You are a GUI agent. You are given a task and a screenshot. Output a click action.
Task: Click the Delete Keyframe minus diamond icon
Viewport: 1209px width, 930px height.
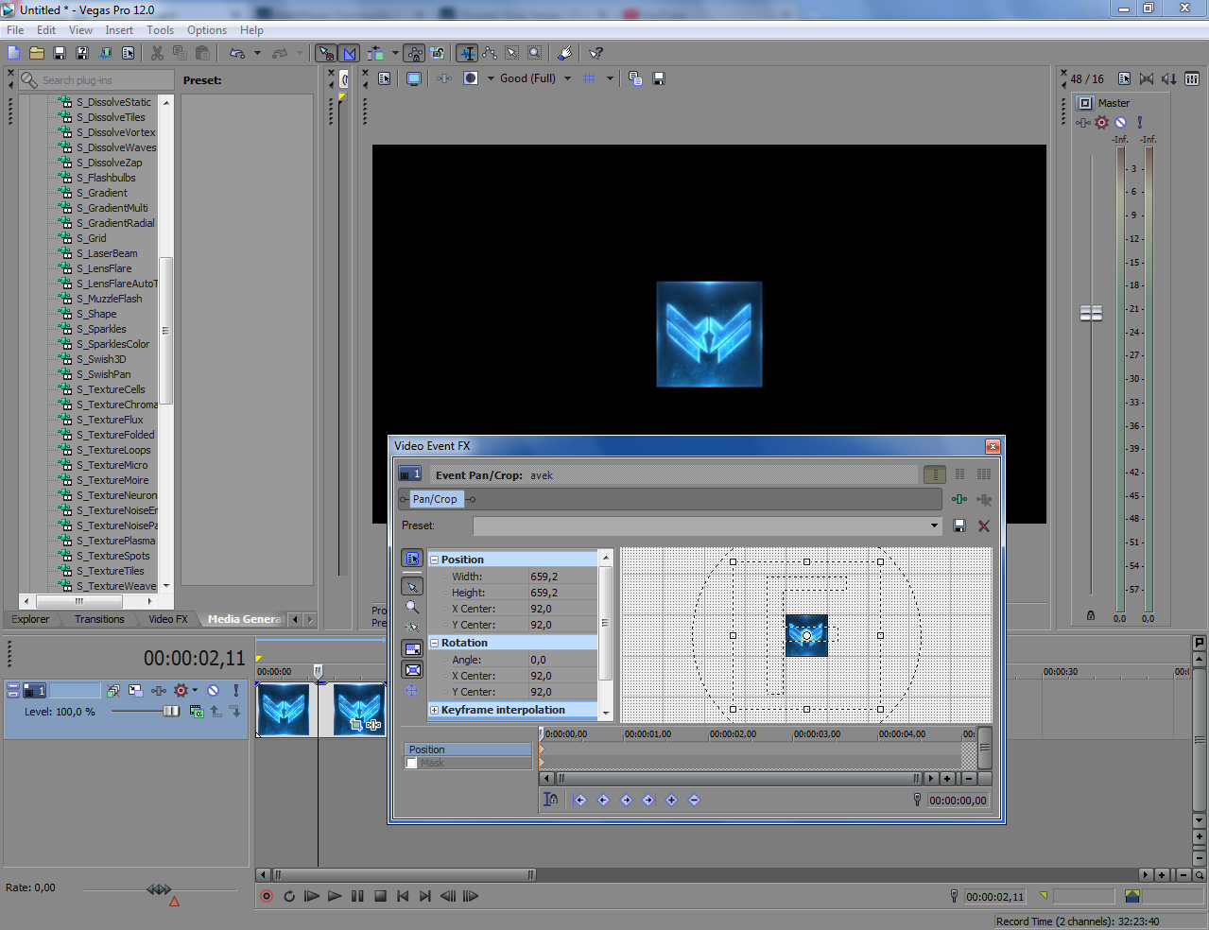(694, 800)
